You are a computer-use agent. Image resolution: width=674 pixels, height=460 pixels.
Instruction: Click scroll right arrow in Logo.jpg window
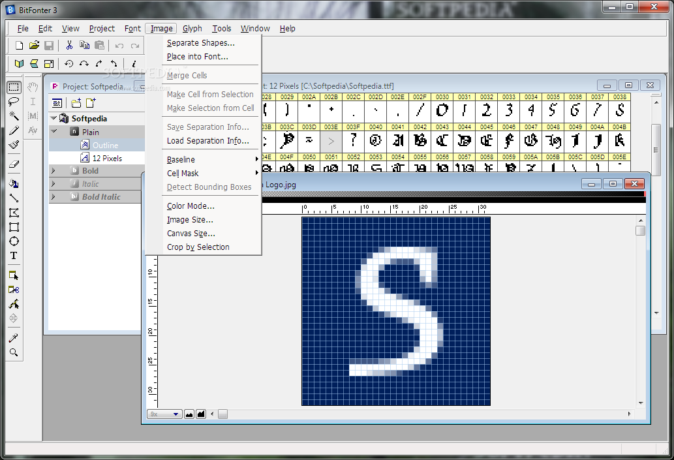point(629,414)
